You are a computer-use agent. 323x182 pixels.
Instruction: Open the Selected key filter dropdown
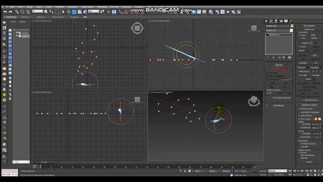coord(278,171)
